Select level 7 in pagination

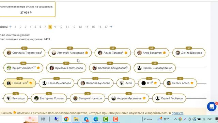45,27
